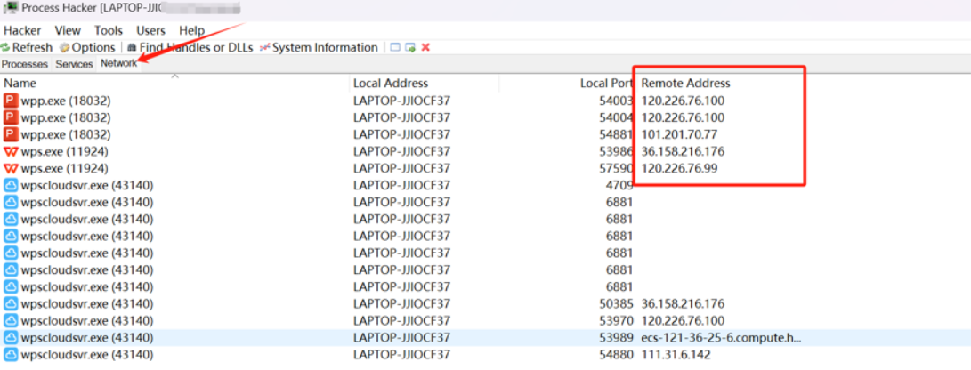Select wpp.exe (18032) name in port 54003 row
This screenshot has width=971, height=370.
[x=66, y=101]
